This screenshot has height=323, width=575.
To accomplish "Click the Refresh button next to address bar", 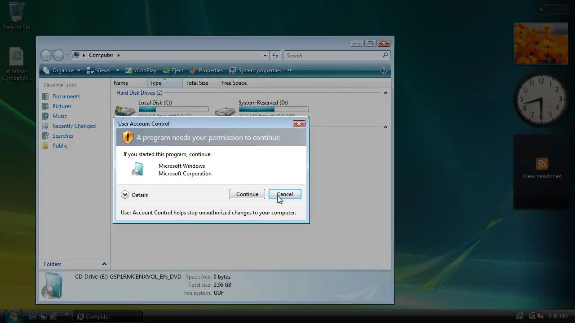I will [275, 55].
